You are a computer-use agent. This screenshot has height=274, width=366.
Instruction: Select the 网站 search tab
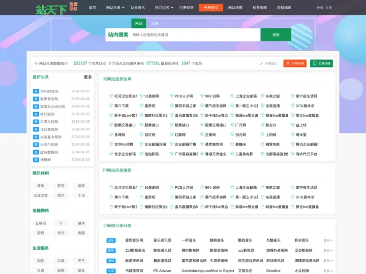[139, 23]
